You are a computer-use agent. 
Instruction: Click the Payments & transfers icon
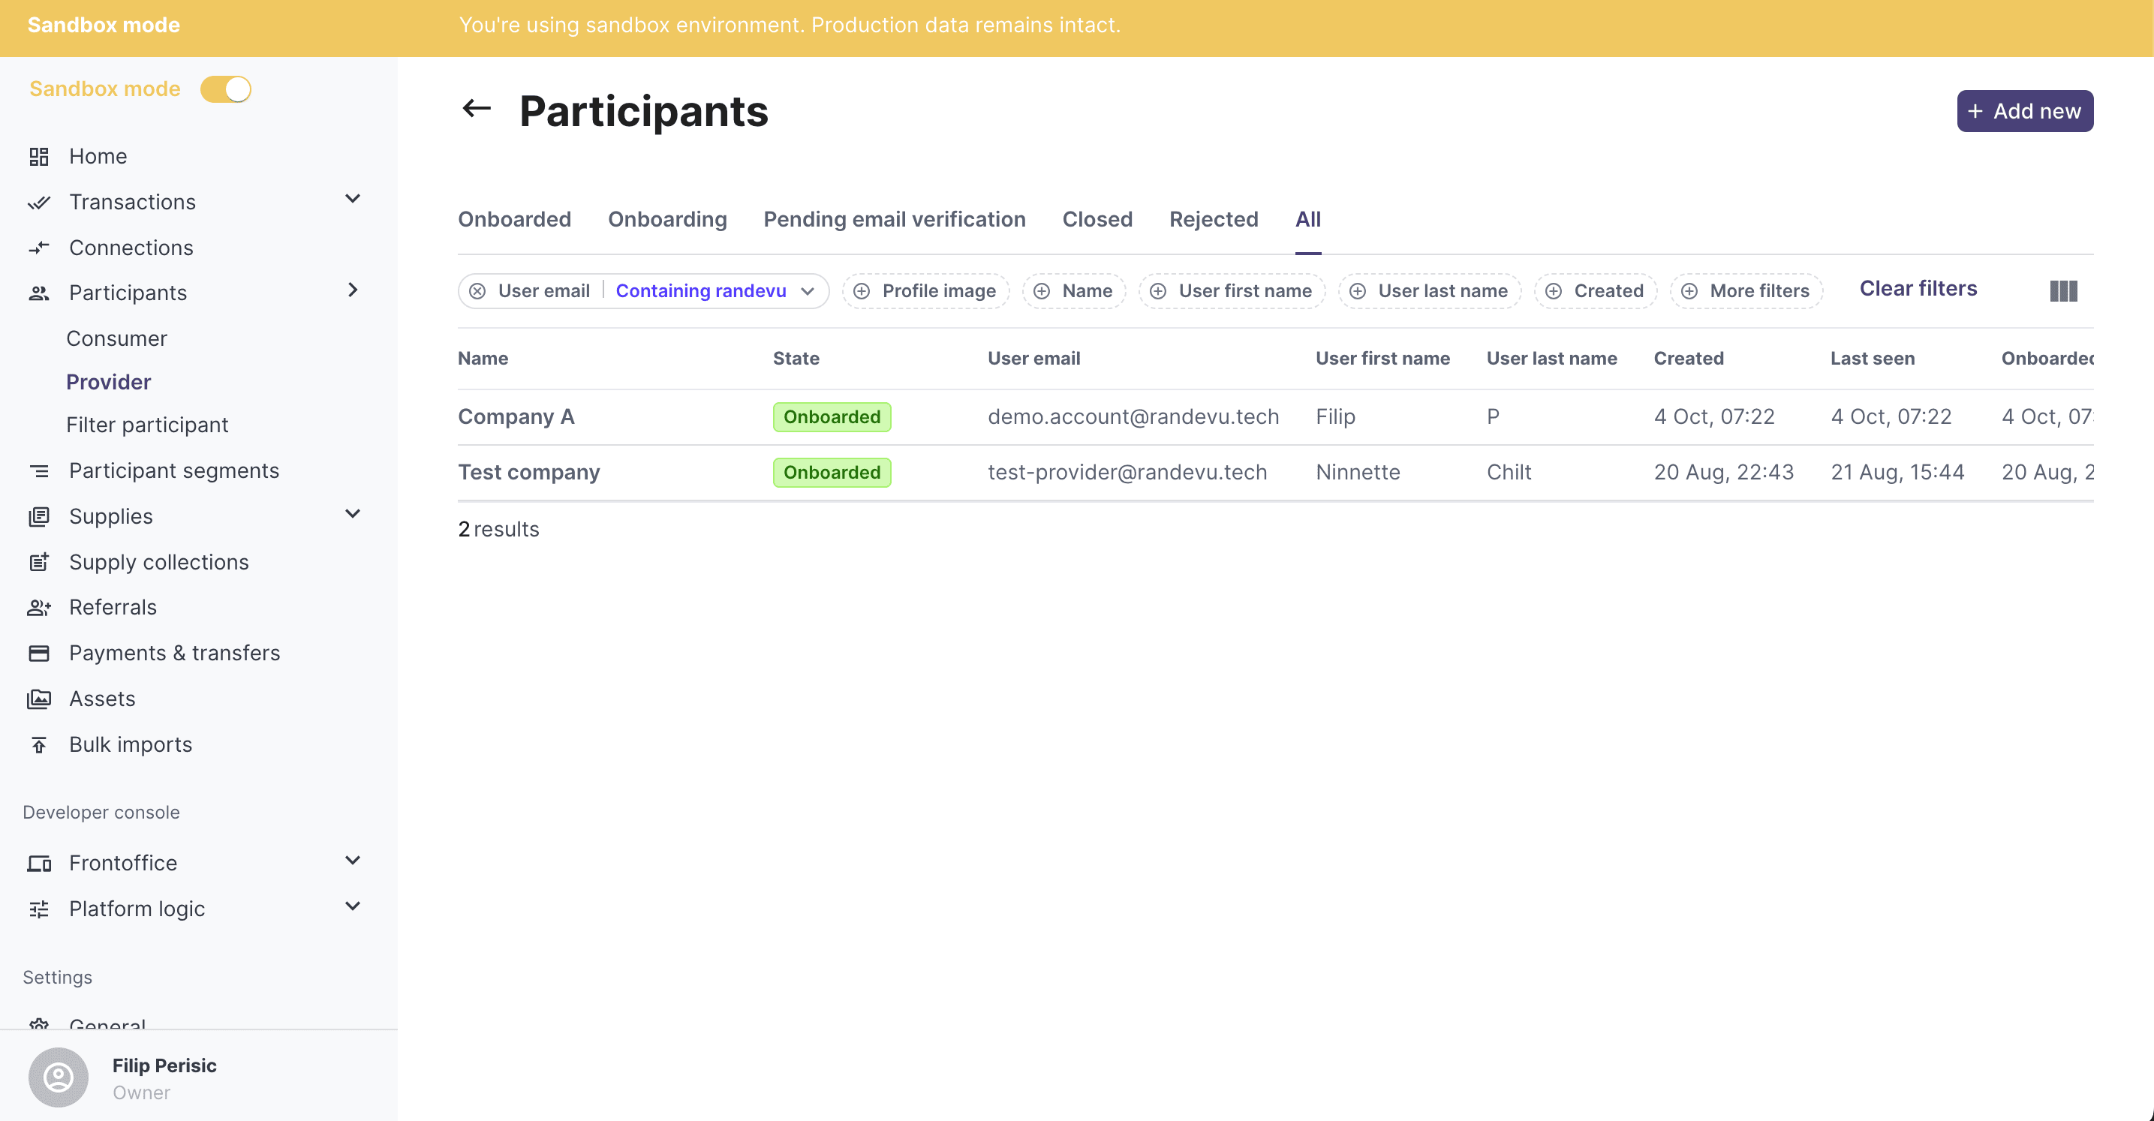(x=40, y=652)
